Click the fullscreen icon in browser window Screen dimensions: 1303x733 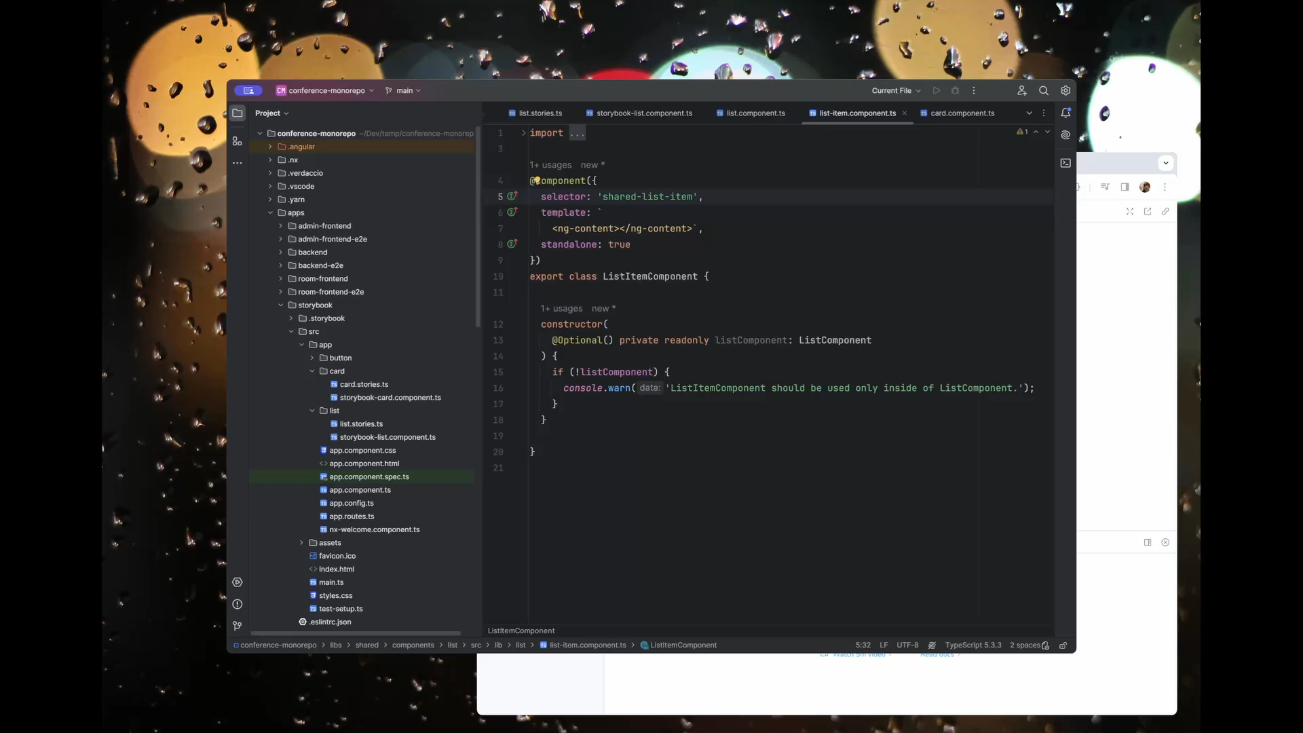[1130, 212]
